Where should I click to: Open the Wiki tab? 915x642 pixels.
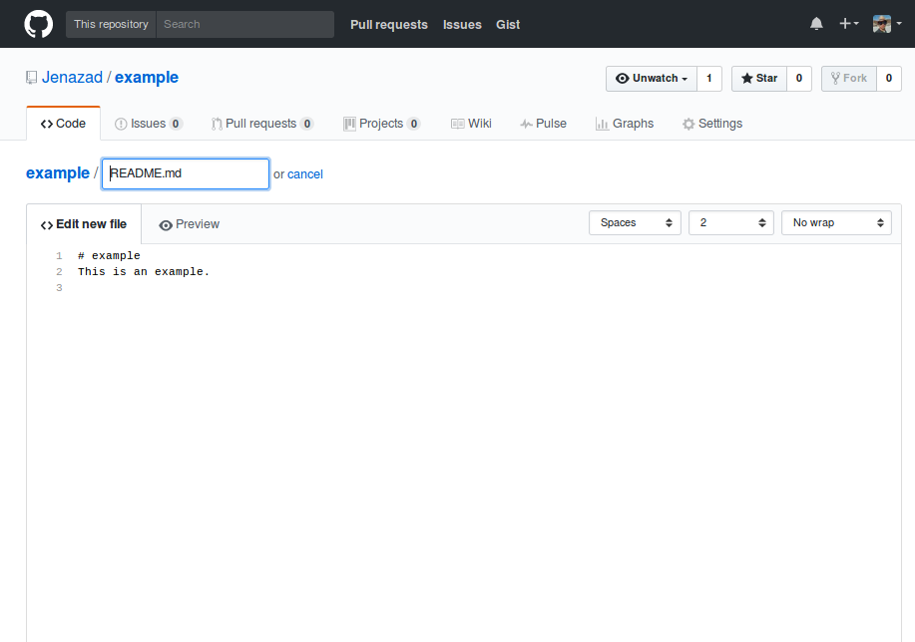471,124
